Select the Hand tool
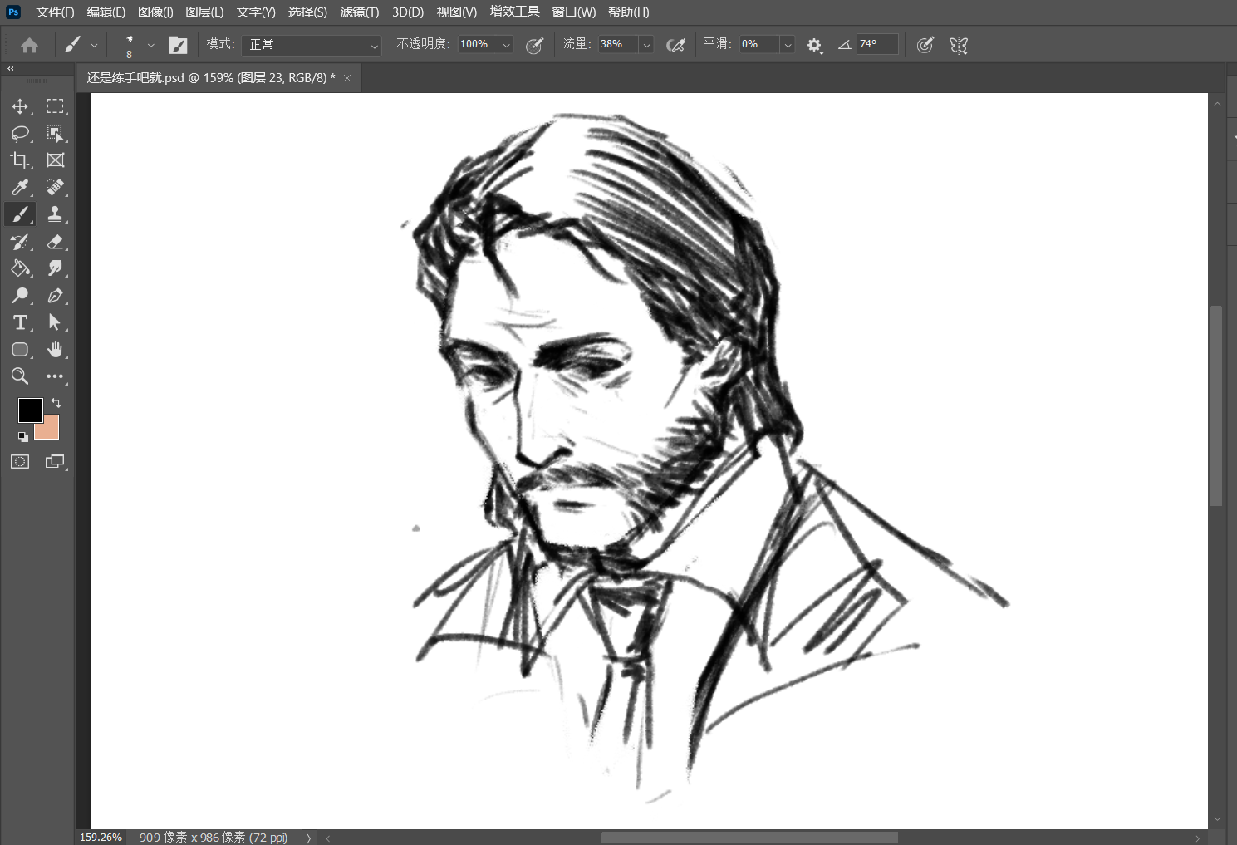Viewport: 1237px width, 845px height. coord(55,350)
